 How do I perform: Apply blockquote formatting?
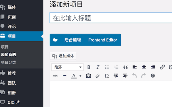pyautogui.click(x=126, y=67)
